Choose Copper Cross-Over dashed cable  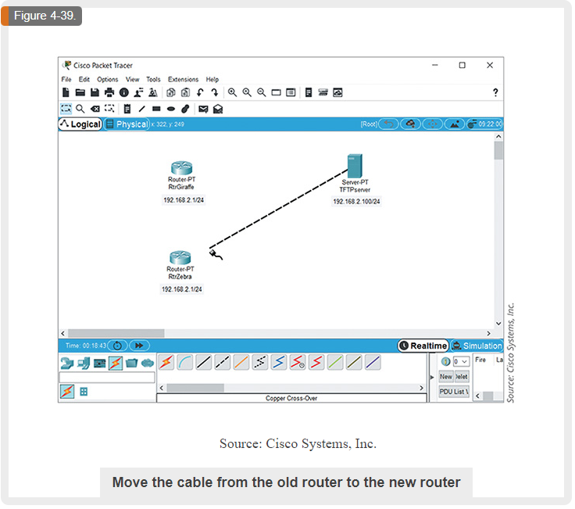pyautogui.click(x=223, y=363)
